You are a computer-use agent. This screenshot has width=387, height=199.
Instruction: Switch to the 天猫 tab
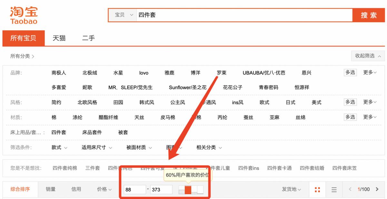(58, 38)
